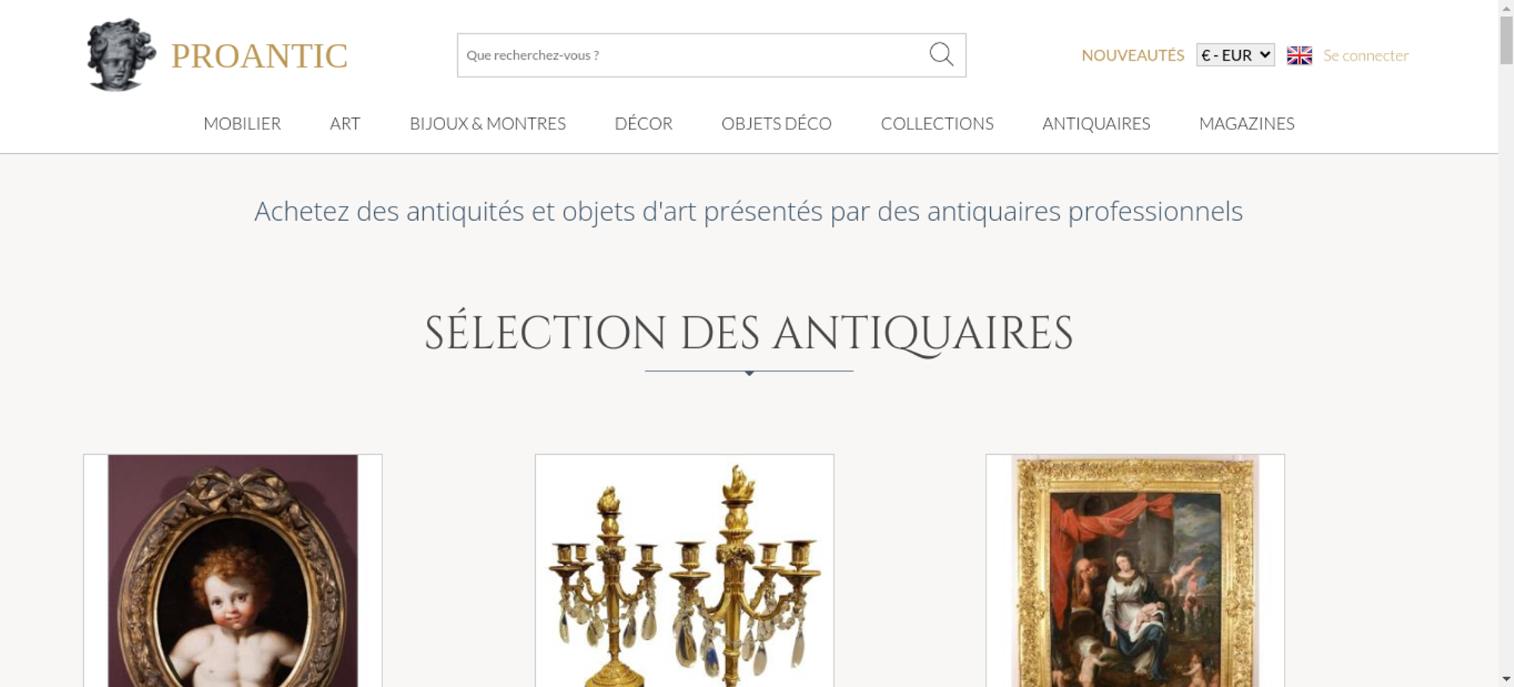Open the OBJETS DÉCO menu
Screen dimensions: 1514x687
(777, 123)
